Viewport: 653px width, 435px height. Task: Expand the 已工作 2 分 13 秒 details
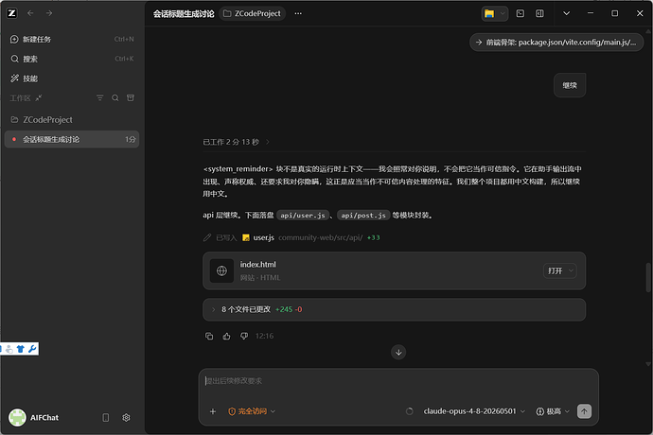coord(237,142)
